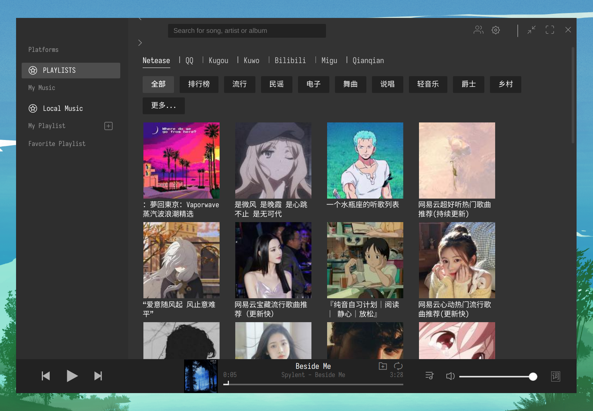593x411 pixels.
Task: Select the 民谣 category filter
Action: 277,84
